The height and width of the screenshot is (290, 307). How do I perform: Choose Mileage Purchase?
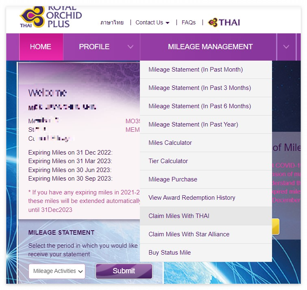coord(206,179)
